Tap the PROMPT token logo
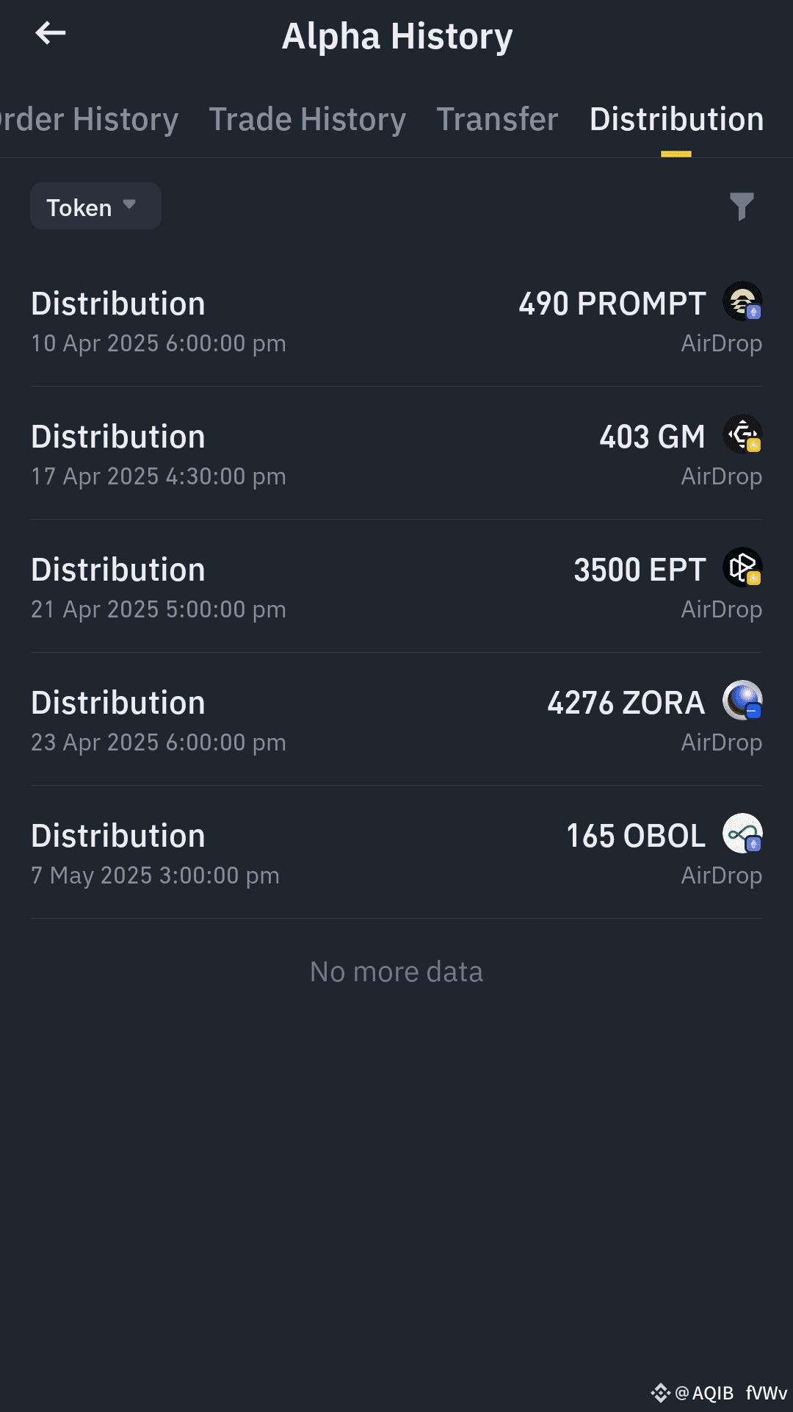Image resolution: width=793 pixels, height=1412 pixels. [x=742, y=301]
